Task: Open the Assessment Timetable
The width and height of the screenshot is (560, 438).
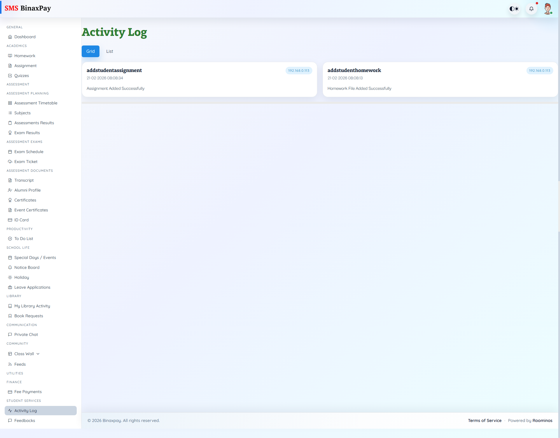Action: (x=36, y=103)
